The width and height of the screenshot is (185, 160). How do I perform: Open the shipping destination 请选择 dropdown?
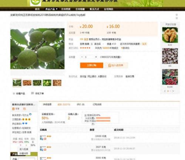pyautogui.click(x=99, y=44)
